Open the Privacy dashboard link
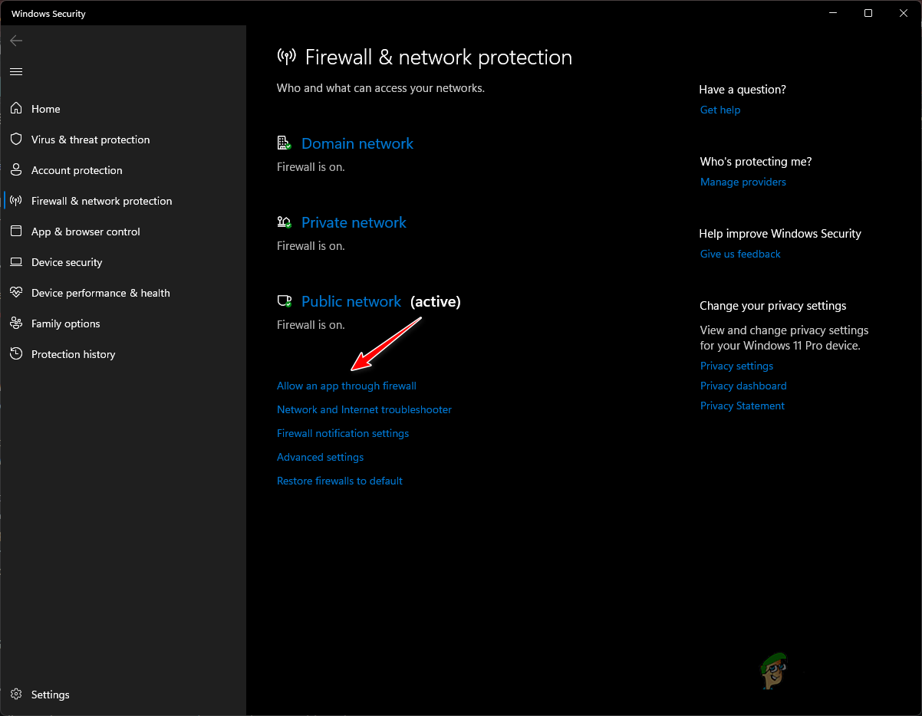 click(x=743, y=386)
